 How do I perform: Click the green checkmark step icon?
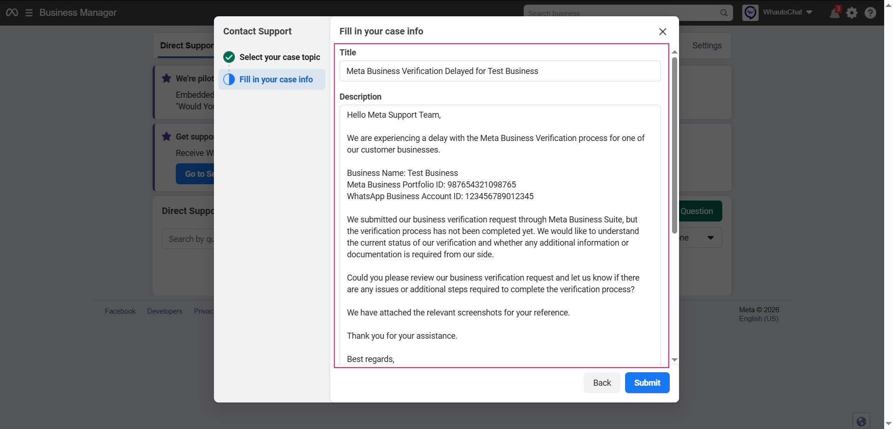tap(229, 57)
